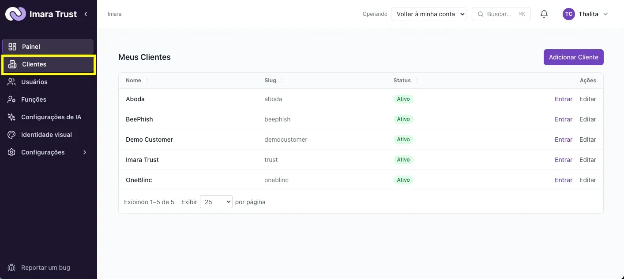Select the slug text democustomer
The height and width of the screenshot is (279, 624).
(286, 139)
